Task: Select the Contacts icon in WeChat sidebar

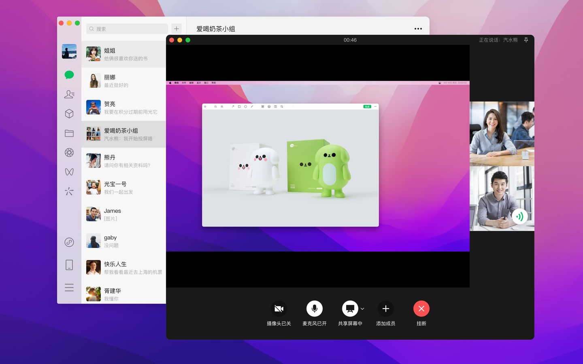Action: [x=69, y=94]
